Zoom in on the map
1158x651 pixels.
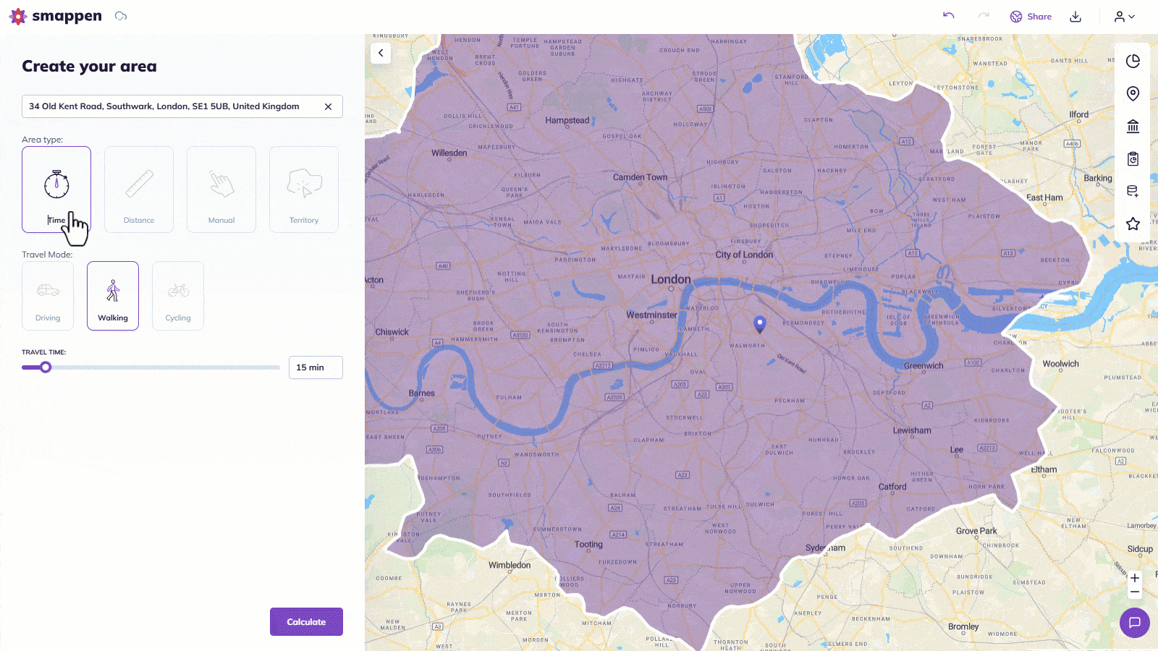pyautogui.click(x=1135, y=578)
